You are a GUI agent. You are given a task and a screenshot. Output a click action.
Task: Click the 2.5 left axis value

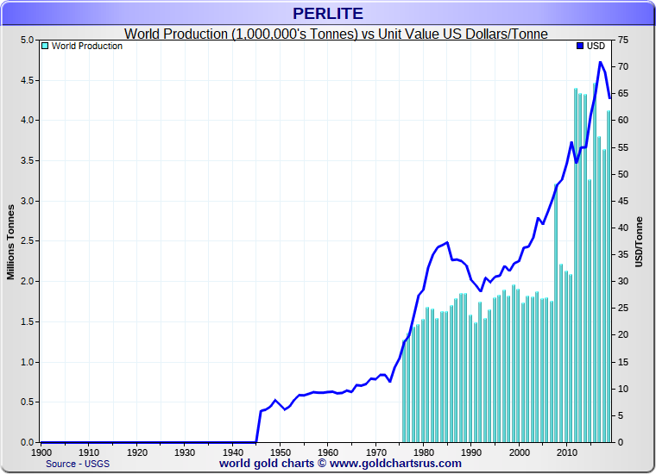pyautogui.click(x=27, y=241)
